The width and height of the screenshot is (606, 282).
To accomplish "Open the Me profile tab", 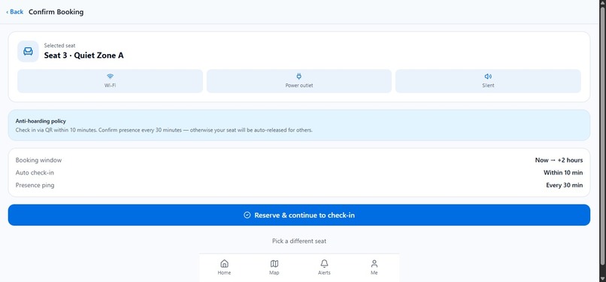I will [x=374, y=267].
